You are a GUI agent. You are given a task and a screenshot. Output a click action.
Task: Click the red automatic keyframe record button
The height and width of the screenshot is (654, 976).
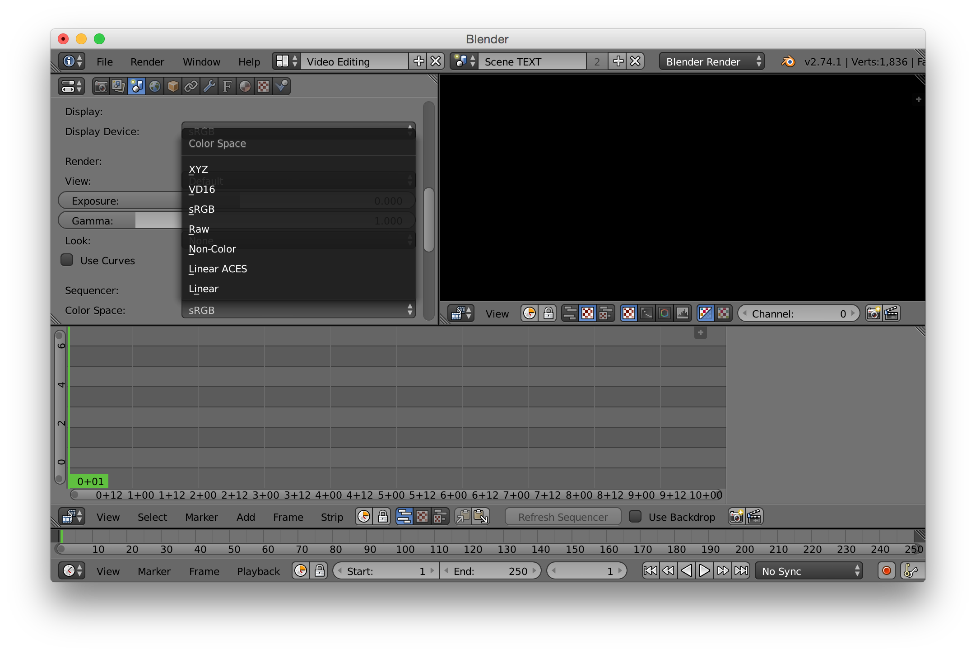click(886, 570)
